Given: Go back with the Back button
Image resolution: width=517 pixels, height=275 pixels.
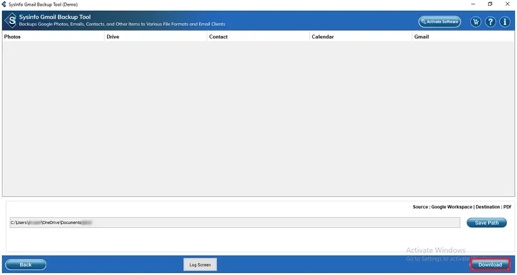Looking at the screenshot, I should point(26,264).
